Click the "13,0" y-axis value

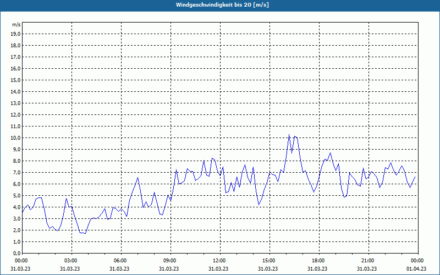[15, 103]
